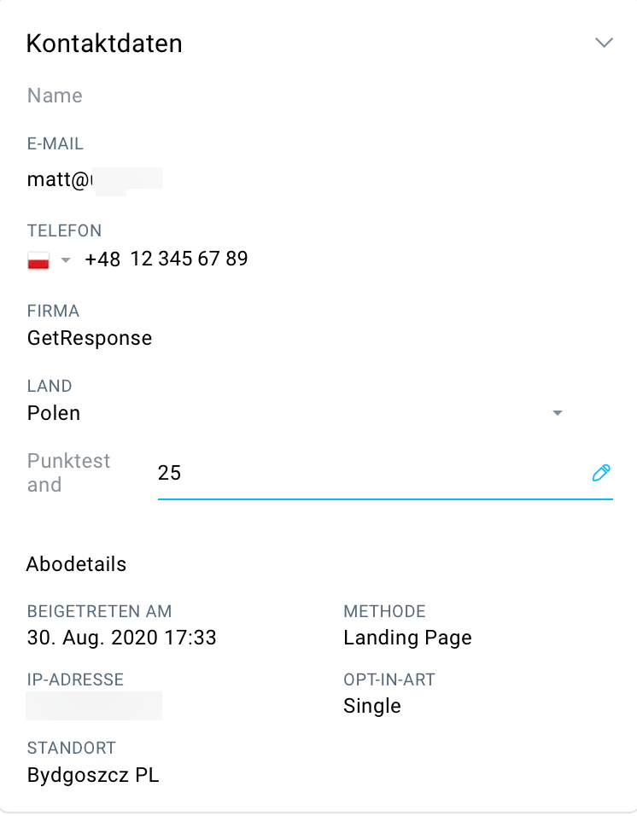Screen dimensions: 637x816
Task: Select the Polen country value
Action: click(54, 413)
